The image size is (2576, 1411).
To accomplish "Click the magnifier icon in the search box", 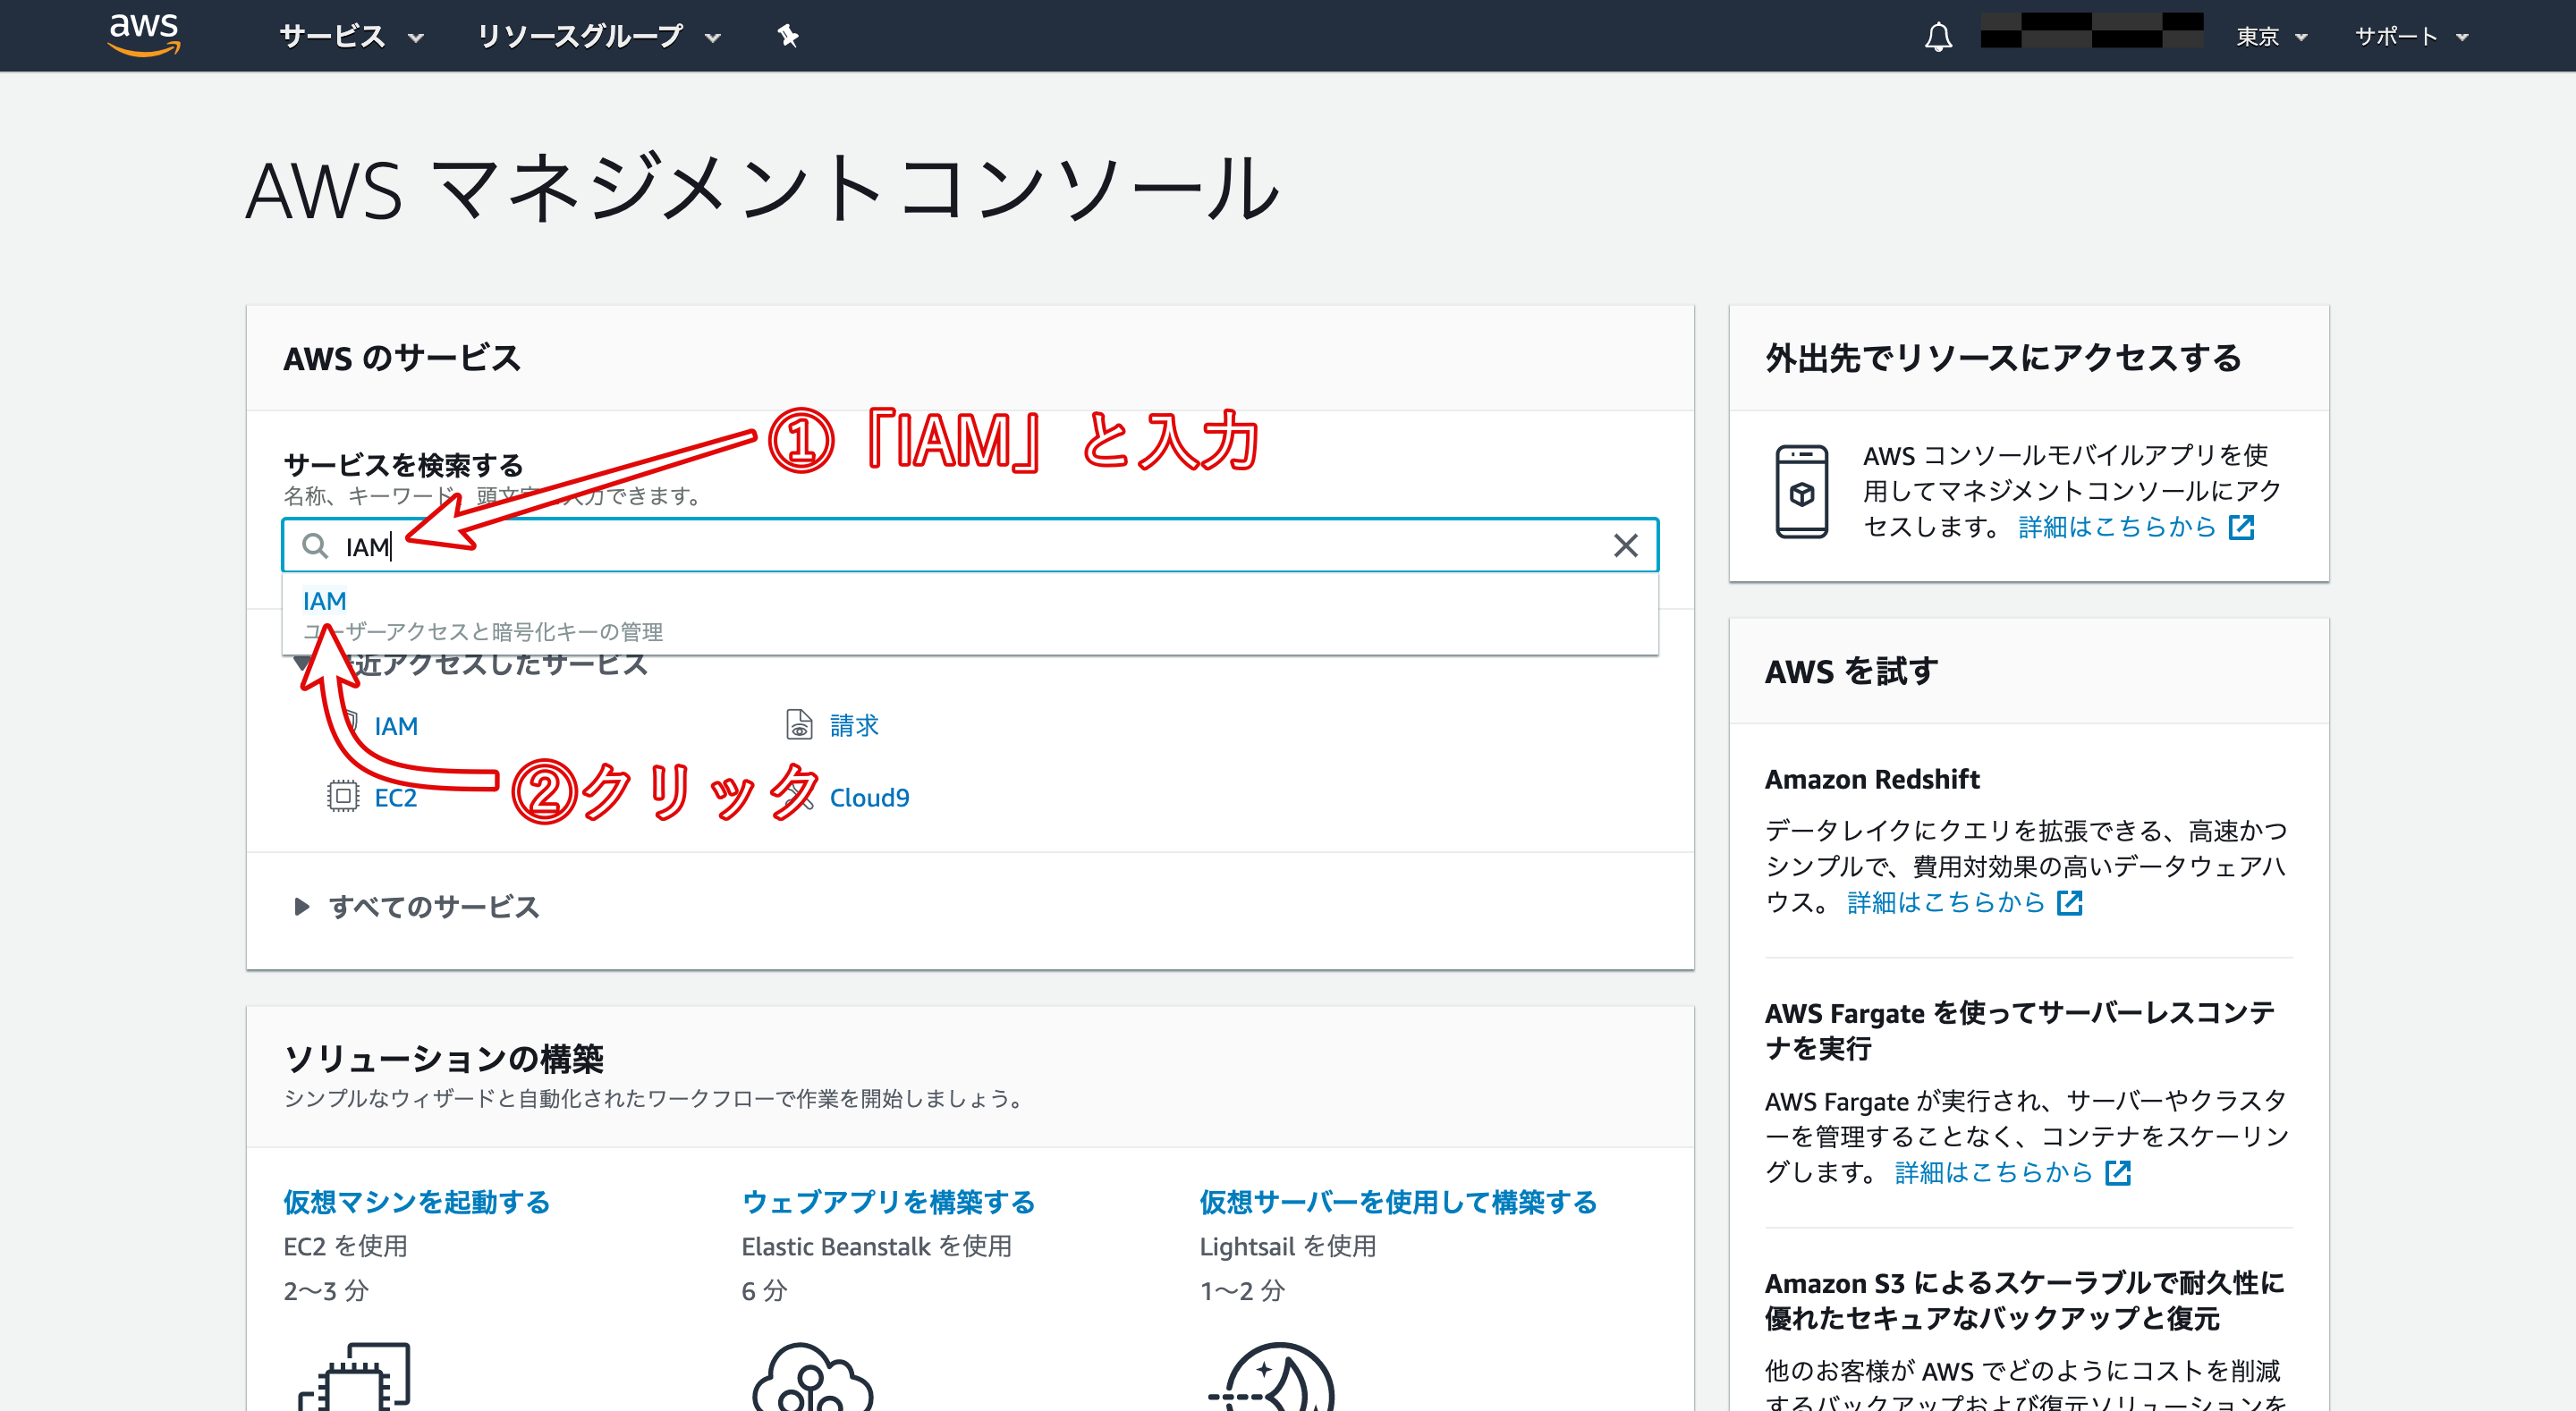I will click(315, 547).
